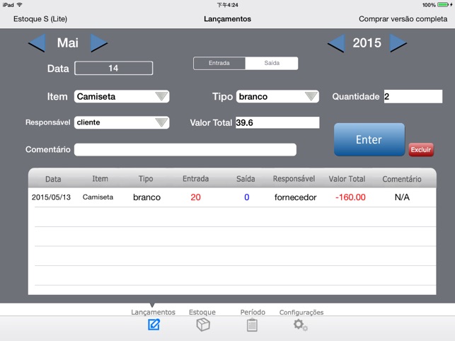Switch to the Lançamentos tab label
The width and height of the screenshot is (455, 341).
pos(153,312)
